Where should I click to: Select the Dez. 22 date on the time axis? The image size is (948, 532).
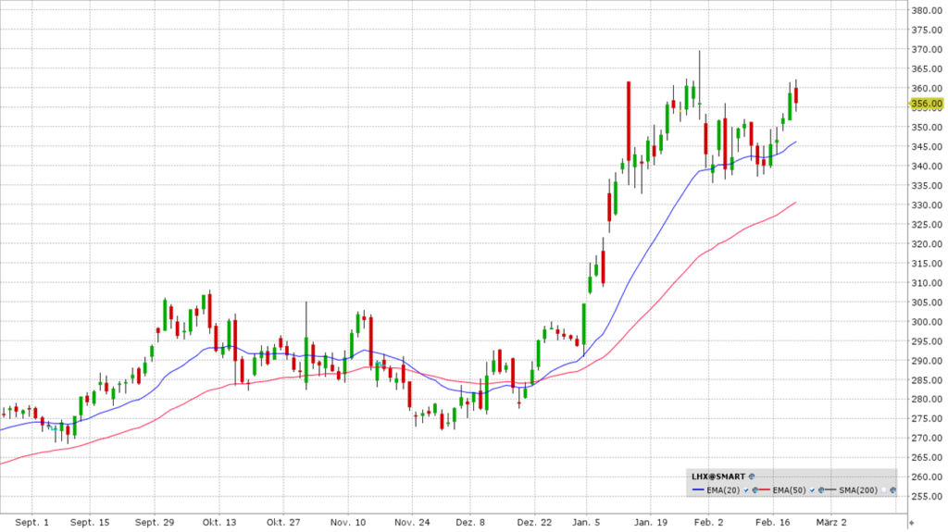pyautogui.click(x=534, y=523)
